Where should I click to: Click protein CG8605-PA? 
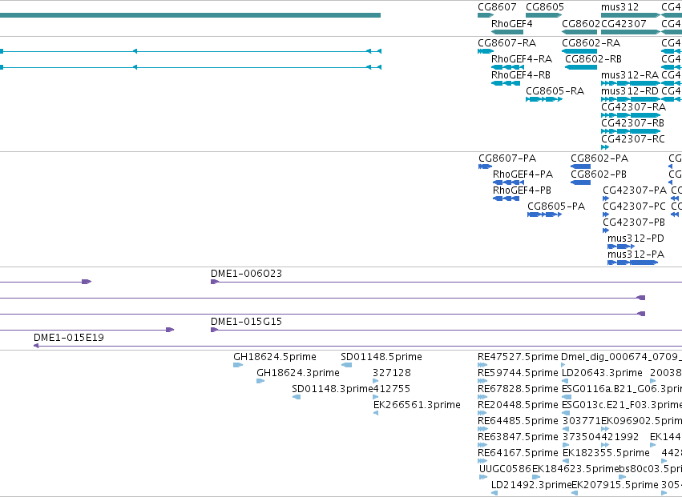pos(556,206)
